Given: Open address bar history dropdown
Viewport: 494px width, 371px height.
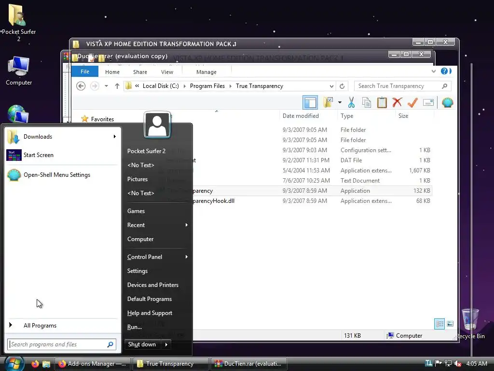Looking at the screenshot, I should point(331,86).
